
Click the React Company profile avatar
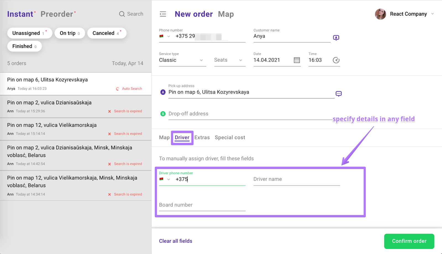click(380, 14)
